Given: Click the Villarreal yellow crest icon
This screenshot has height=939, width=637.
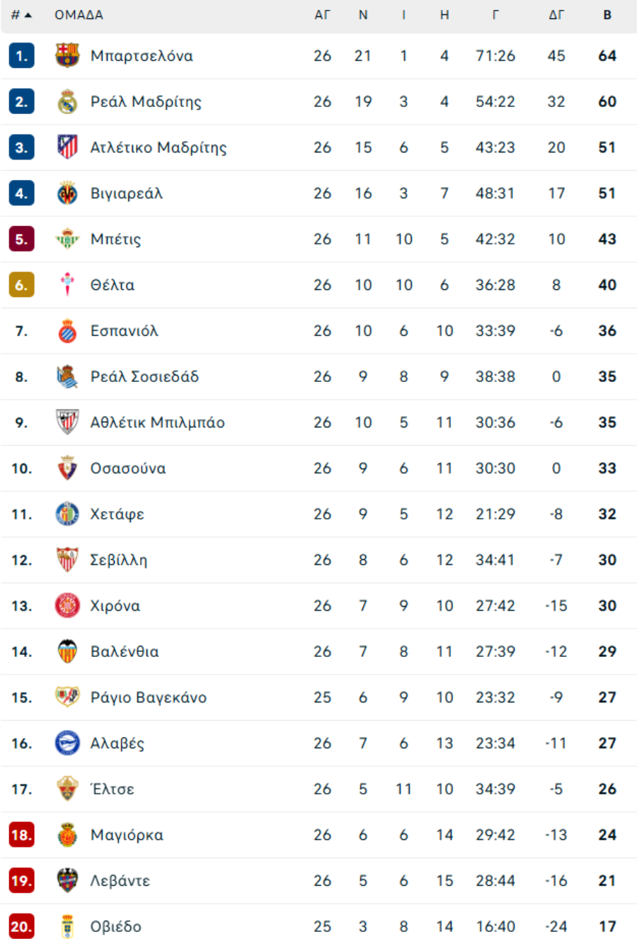Looking at the screenshot, I should pos(67,193).
